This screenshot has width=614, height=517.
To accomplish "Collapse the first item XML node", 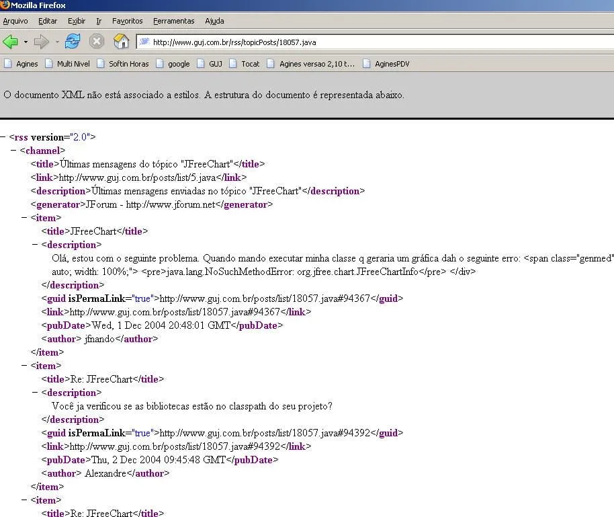I will 25,218.
